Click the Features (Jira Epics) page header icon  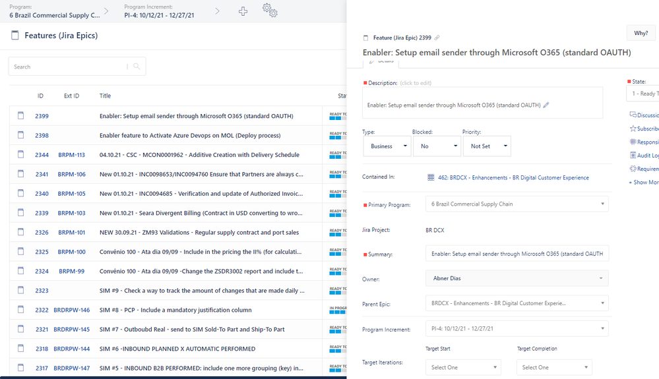coord(15,35)
